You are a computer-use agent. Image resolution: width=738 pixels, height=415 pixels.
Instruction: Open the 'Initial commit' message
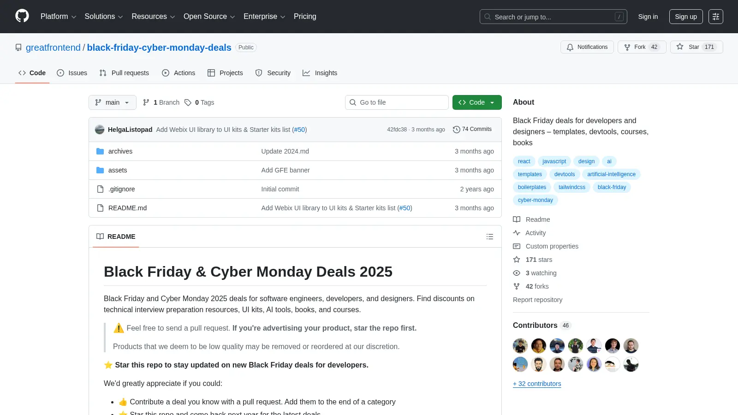[x=280, y=189]
